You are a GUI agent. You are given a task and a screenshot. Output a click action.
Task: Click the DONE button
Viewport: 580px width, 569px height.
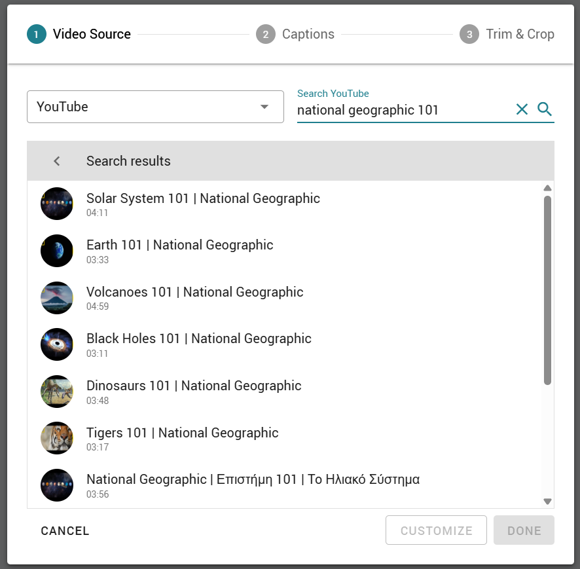pyautogui.click(x=524, y=530)
